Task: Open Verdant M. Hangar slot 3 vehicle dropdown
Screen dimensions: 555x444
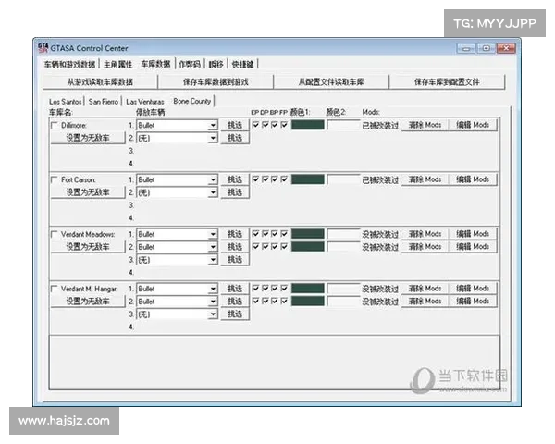Action: tap(213, 314)
